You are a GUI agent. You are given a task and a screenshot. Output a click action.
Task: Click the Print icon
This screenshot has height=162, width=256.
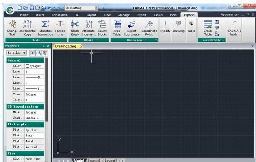pyautogui.click(x=44, y=8)
